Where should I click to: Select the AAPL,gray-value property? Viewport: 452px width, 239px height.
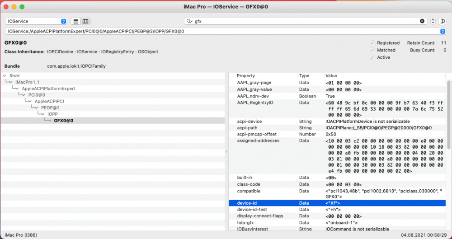pos(337,89)
